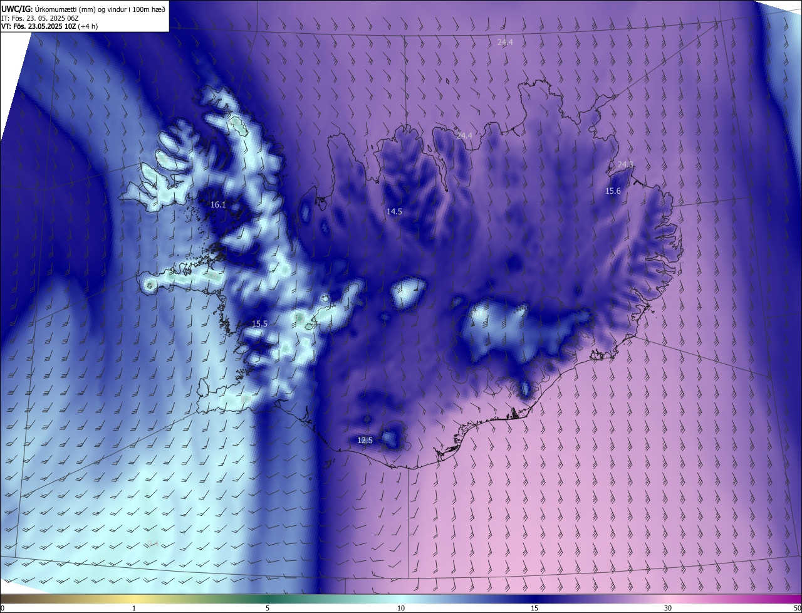Click the 1 tick on the color scale

pyautogui.click(x=134, y=608)
